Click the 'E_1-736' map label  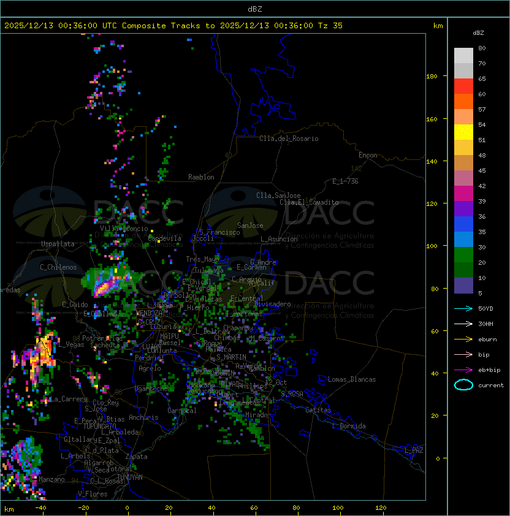point(345,181)
